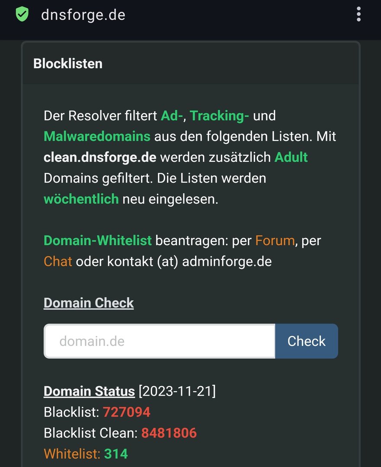Click the green wöchentlich word

81,199
